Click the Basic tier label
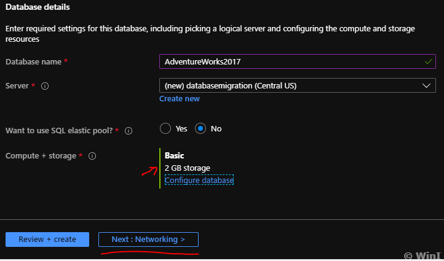The width and height of the screenshot is (444, 261). click(175, 156)
